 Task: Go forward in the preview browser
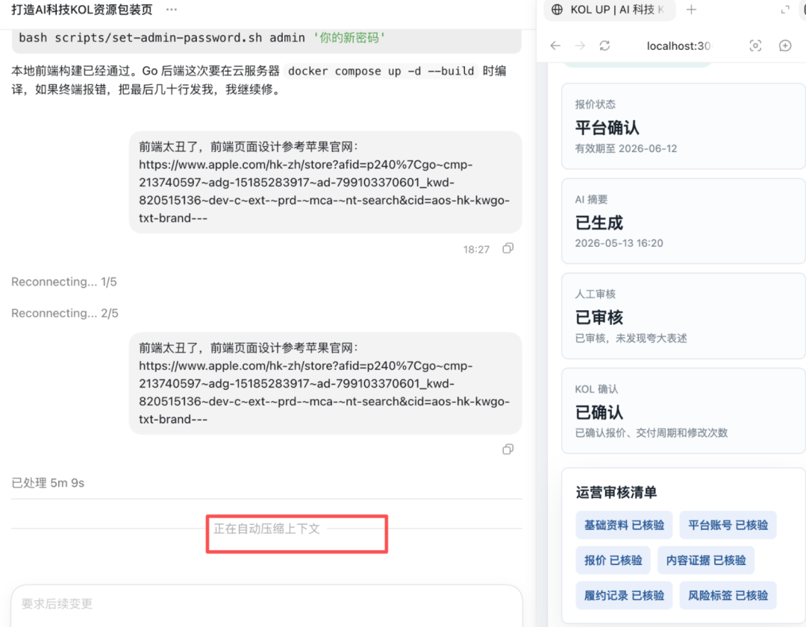[x=580, y=45]
